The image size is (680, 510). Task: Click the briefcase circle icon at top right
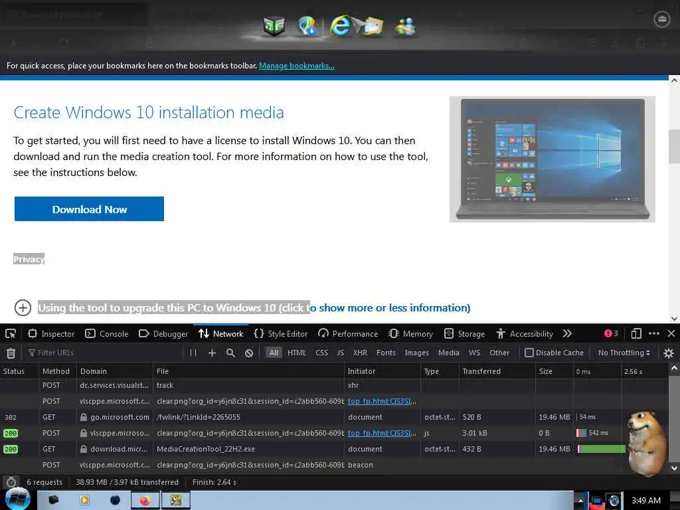pyautogui.click(x=662, y=19)
